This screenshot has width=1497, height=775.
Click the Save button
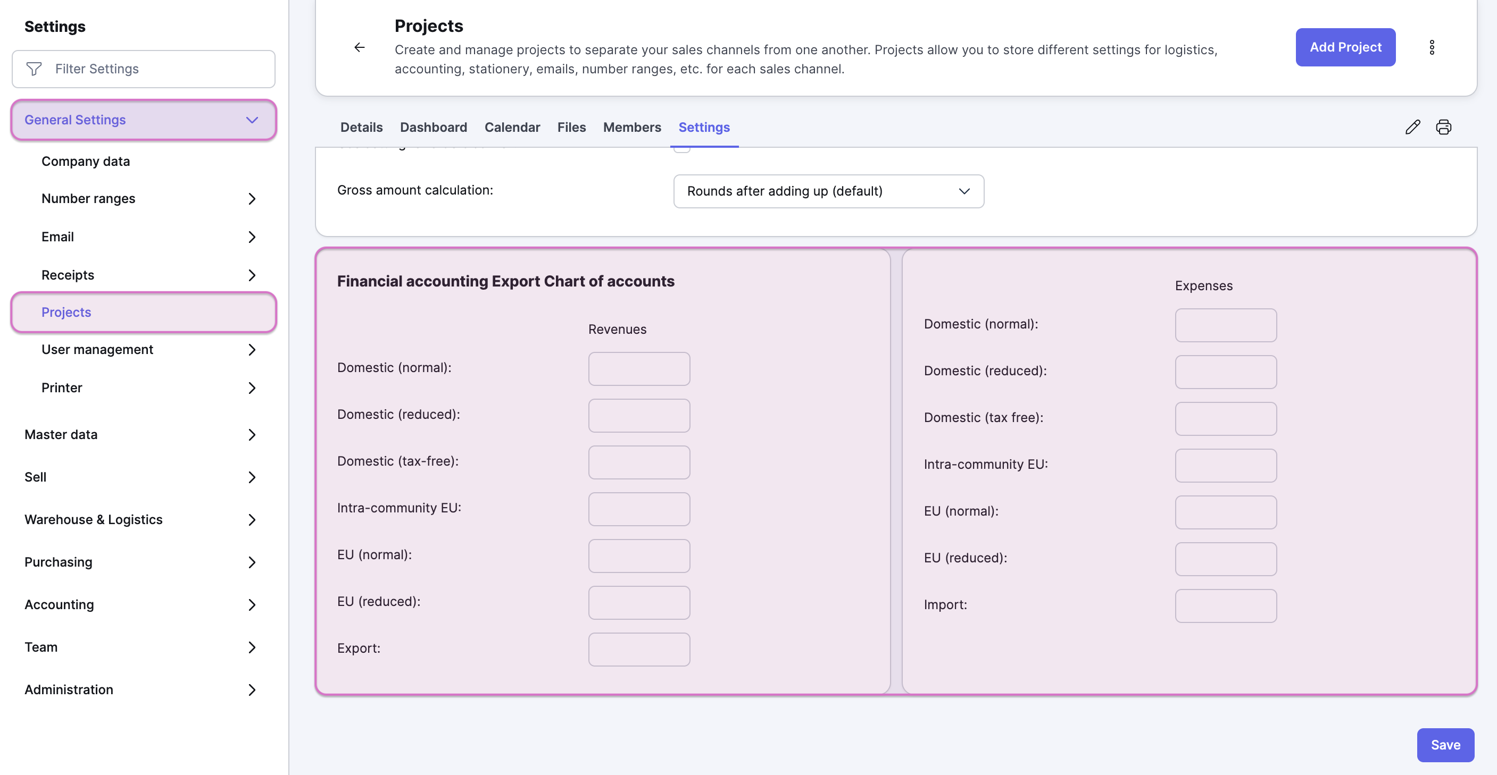(x=1445, y=745)
